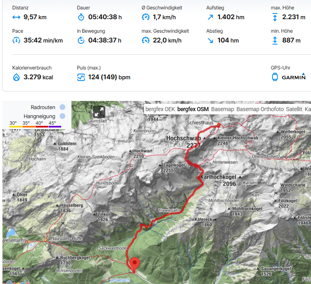The height and width of the screenshot is (284, 311).
Task: Click the red destination pin marker
Action: [x=135, y=265]
